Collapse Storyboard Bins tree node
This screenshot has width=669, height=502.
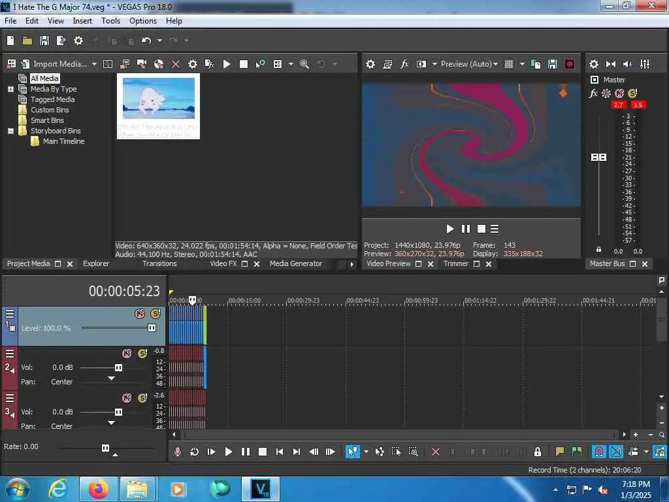tap(10, 131)
